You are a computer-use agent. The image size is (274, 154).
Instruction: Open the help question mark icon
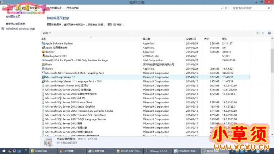tap(270, 33)
